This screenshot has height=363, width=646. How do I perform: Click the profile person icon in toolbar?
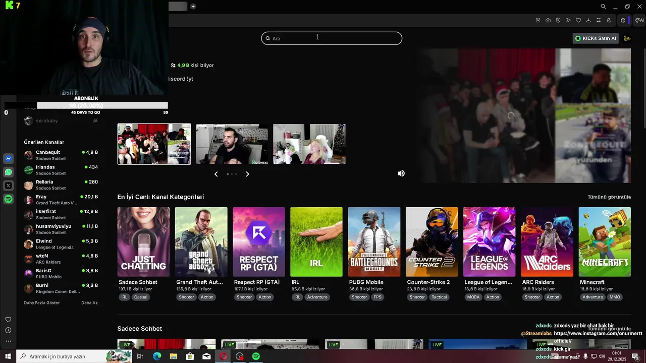609,20
